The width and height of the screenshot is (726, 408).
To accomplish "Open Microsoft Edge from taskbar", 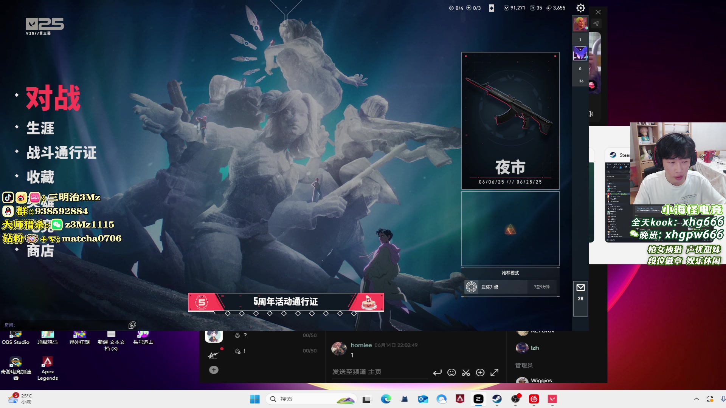I will point(386,399).
